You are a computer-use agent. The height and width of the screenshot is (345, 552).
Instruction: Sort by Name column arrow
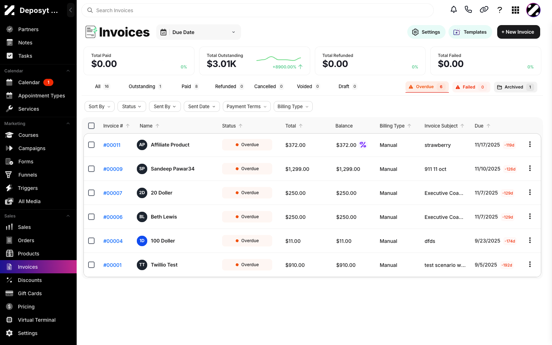click(x=158, y=126)
